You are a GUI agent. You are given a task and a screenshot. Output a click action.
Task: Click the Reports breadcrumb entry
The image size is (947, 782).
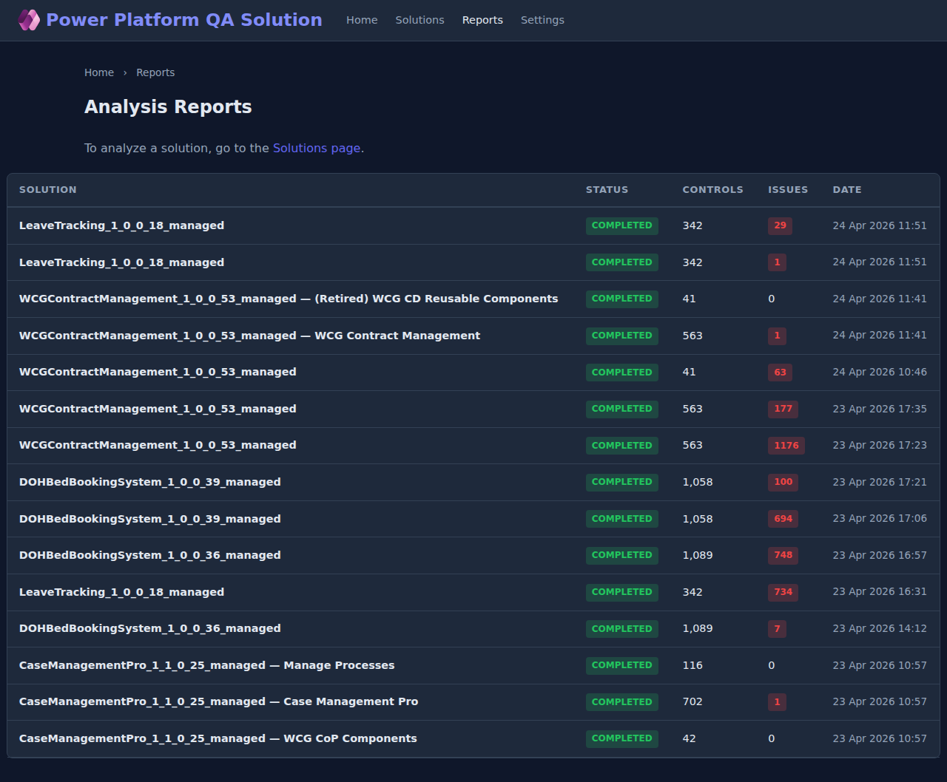(155, 72)
